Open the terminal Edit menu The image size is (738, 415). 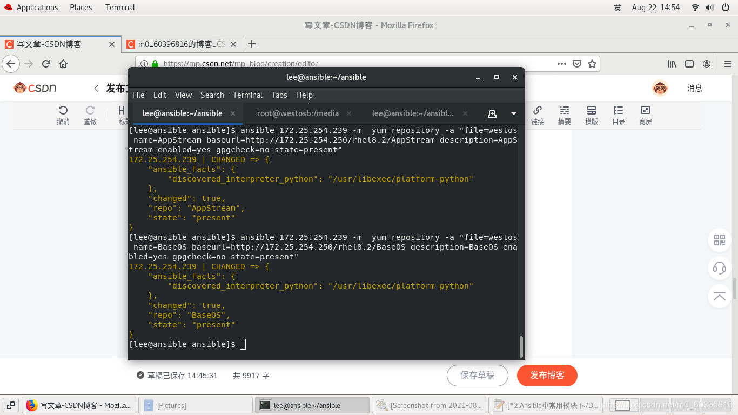[x=160, y=95]
